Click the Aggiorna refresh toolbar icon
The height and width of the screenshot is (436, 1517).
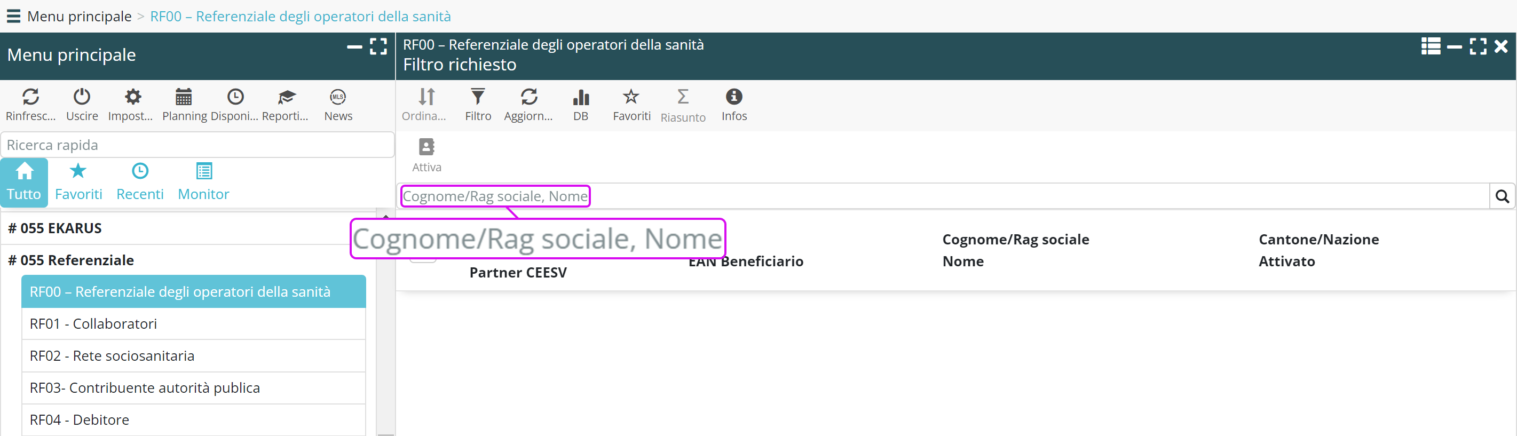(529, 97)
